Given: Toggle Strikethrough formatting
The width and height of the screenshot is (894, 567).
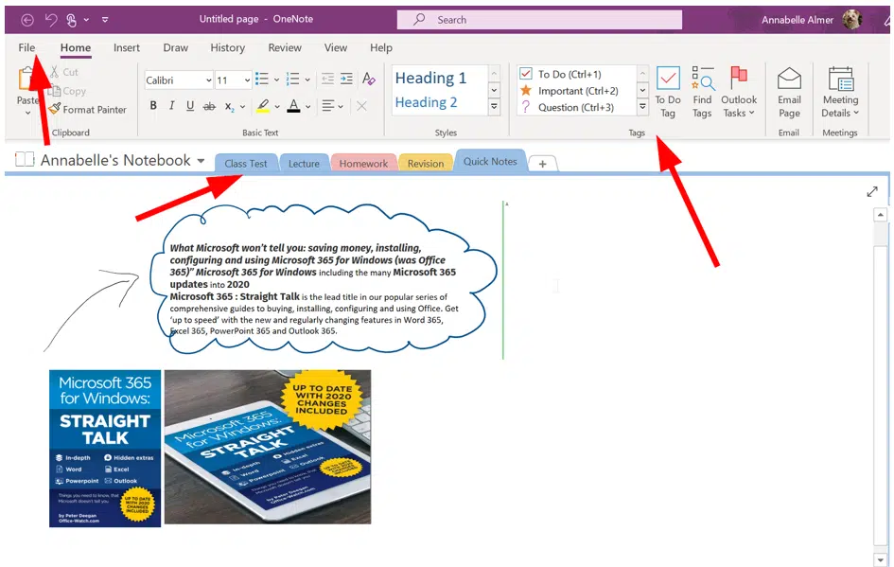Looking at the screenshot, I should click(209, 106).
